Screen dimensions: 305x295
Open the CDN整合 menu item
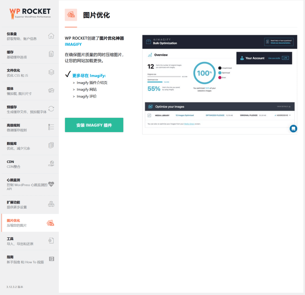[x=30, y=164]
